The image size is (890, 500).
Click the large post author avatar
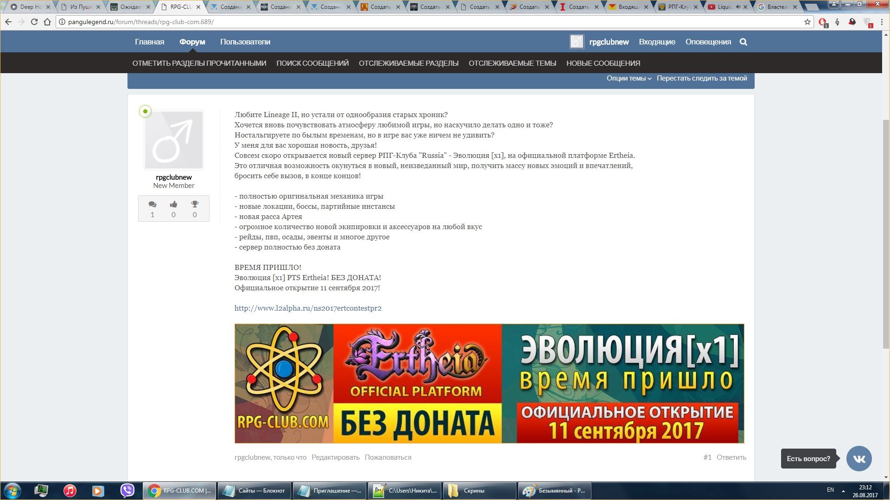coord(174,140)
